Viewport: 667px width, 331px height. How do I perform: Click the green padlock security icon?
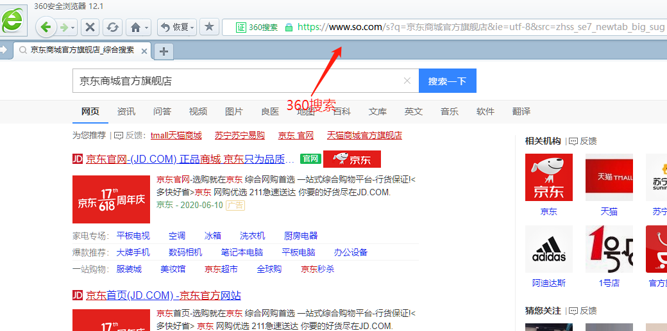[x=289, y=28]
